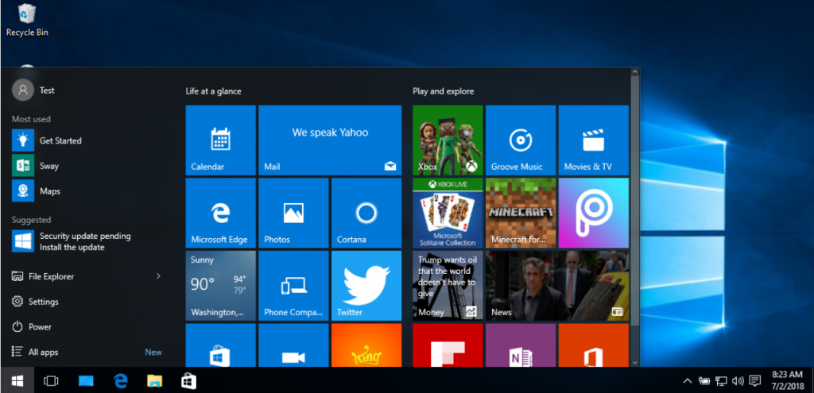Open the PicsArt tile
This screenshot has width=814, height=393.
(x=593, y=213)
